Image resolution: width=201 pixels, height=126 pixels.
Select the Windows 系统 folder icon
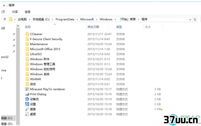(x=27, y=74)
